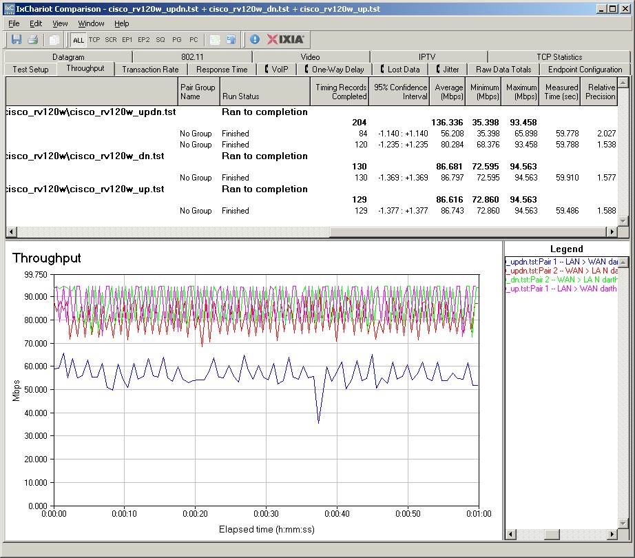Select the Throughput tab
Screen dimensions: 635x558
click(85, 68)
